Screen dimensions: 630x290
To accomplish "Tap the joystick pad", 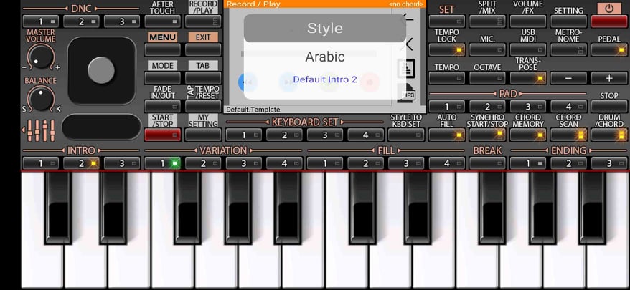I will (101, 71).
